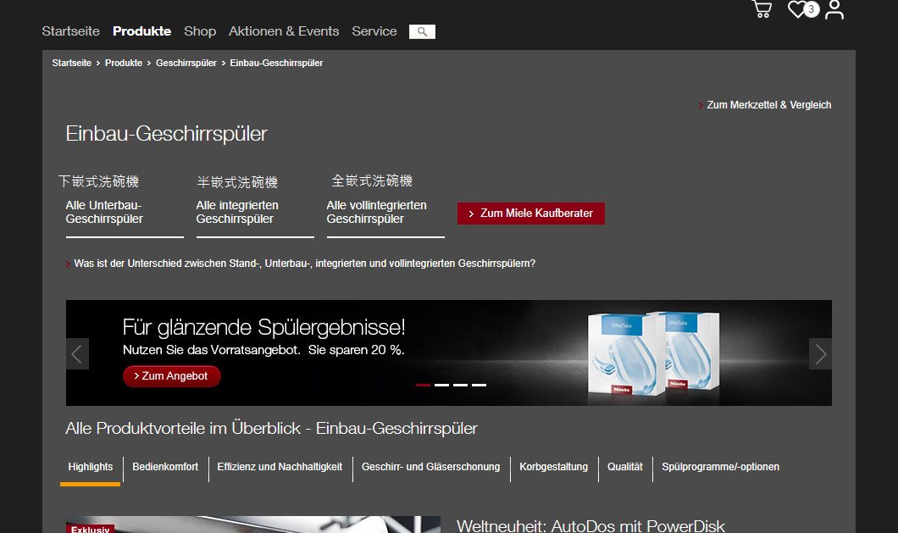The height and width of the screenshot is (533, 898).
Task: Select second carousel indicator
Action: tap(441, 386)
